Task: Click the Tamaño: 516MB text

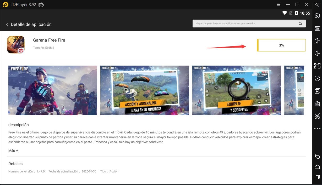Action: point(44,48)
